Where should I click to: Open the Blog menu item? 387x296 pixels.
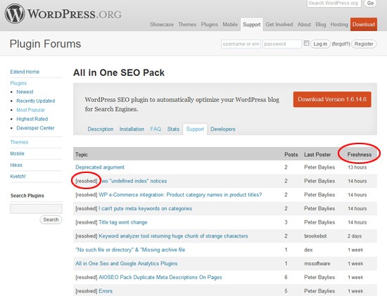[x=321, y=25]
